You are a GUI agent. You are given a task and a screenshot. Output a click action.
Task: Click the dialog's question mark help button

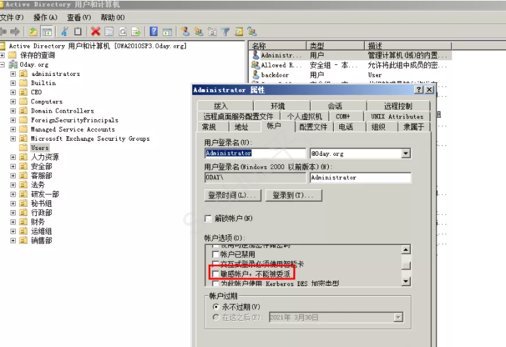point(419,90)
